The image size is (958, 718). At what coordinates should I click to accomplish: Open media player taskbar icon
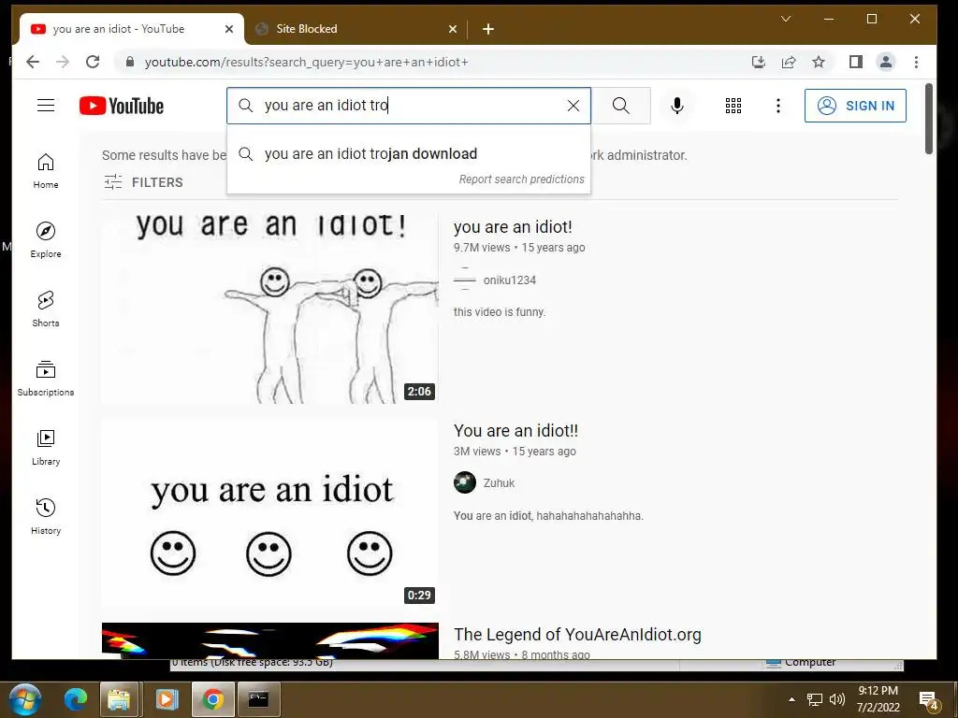[x=167, y=698]
